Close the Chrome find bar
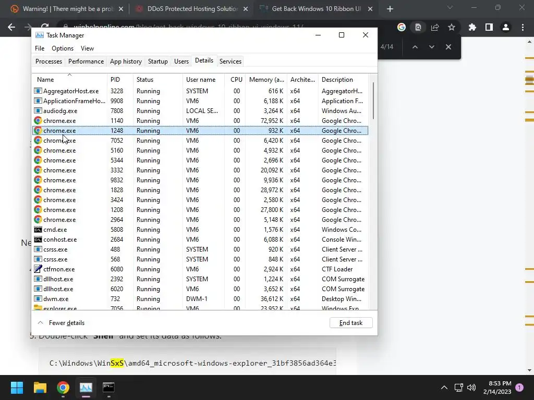Viewport: 534px width, 400px height. (x=448, y=47)
